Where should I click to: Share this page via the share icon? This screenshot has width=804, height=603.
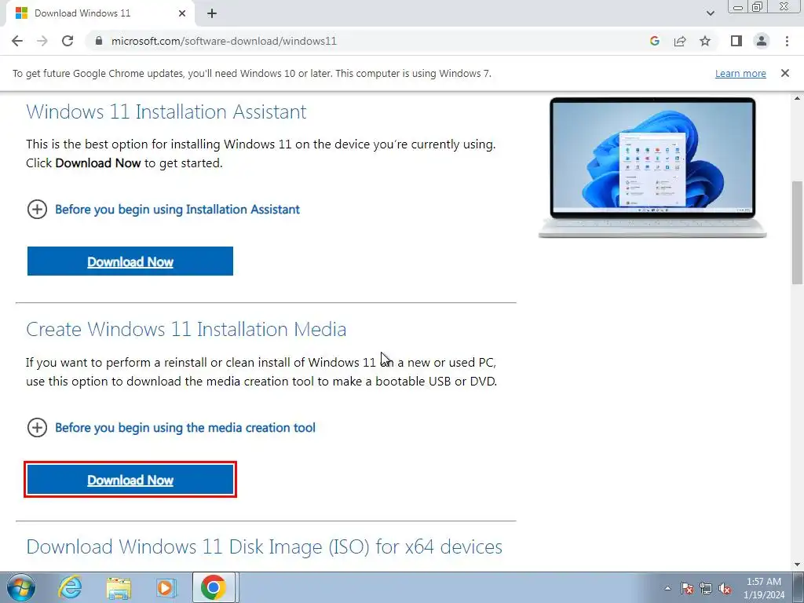(680, 41)
